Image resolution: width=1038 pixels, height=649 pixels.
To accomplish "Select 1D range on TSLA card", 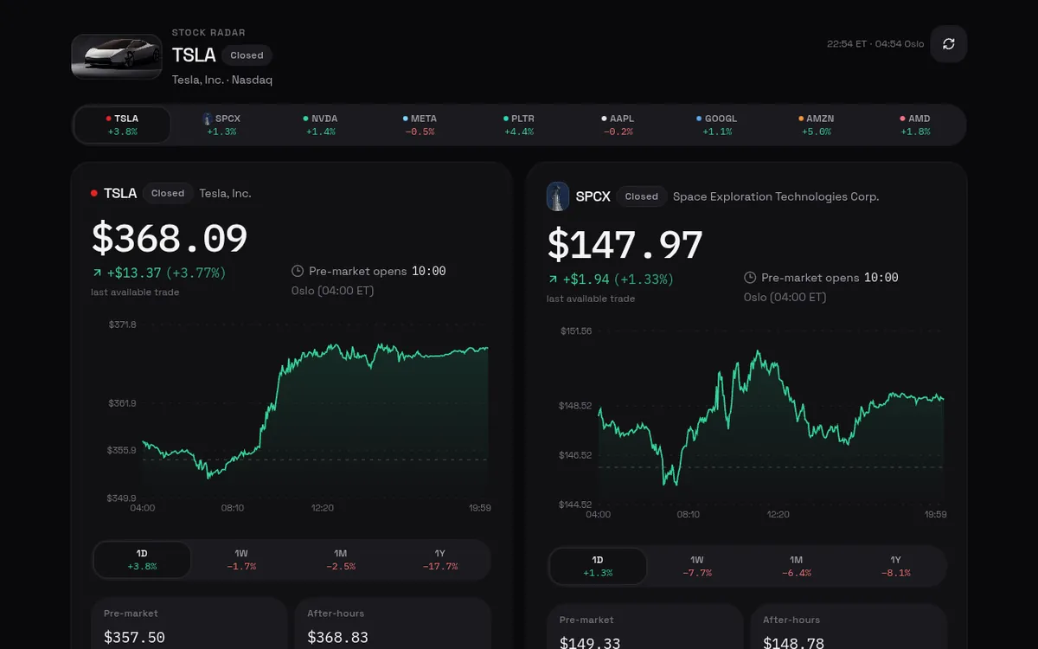I will coord(142,560).
